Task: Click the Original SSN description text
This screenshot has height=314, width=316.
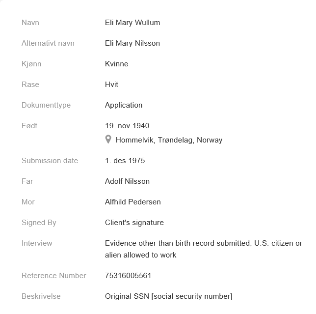Action: click(168, 296)
